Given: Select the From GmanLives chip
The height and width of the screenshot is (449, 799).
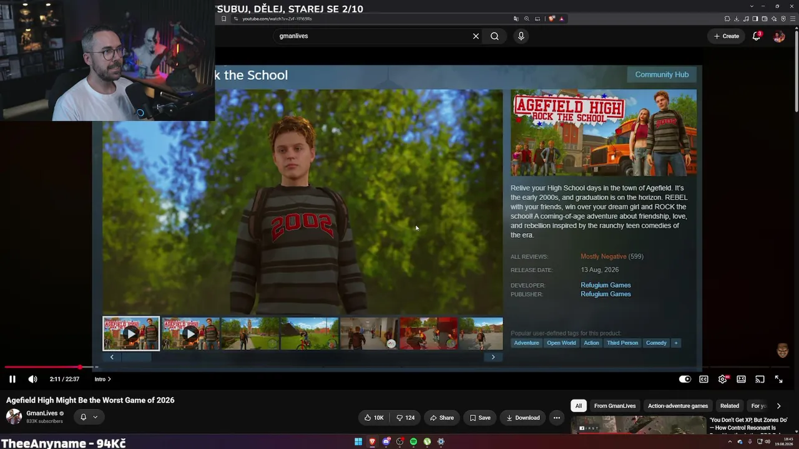Looking at the screenshot, I should click(x=615, y=406).
